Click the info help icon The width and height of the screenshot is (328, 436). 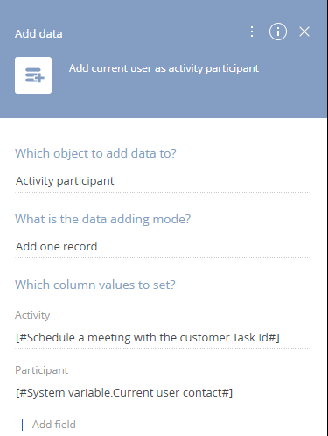(278, 32)
